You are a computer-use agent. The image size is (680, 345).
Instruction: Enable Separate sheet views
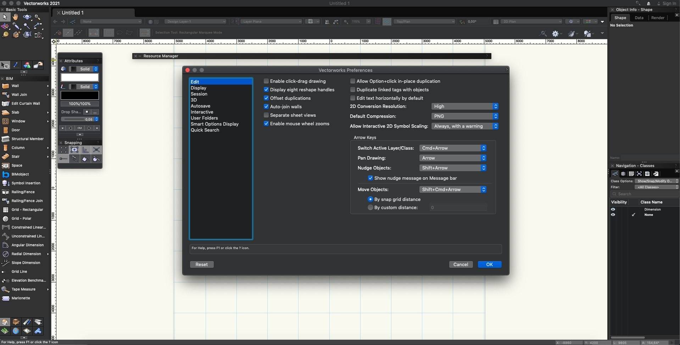[266, 115]
